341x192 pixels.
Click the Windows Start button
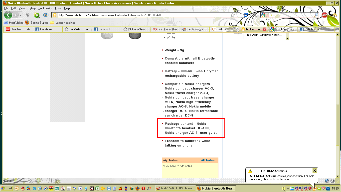pyautogui.click(x=7, y=188)
